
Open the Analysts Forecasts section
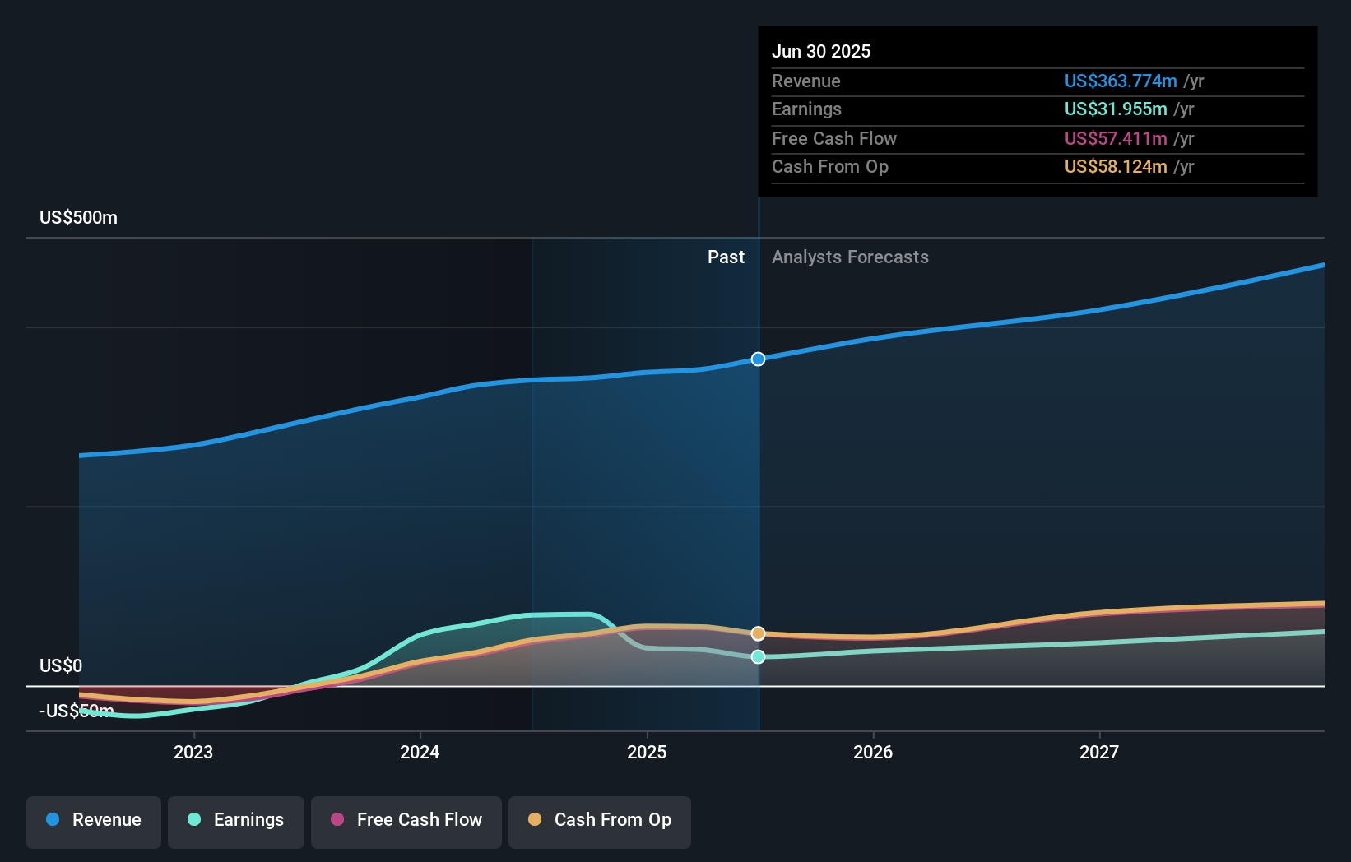[850, 257]
